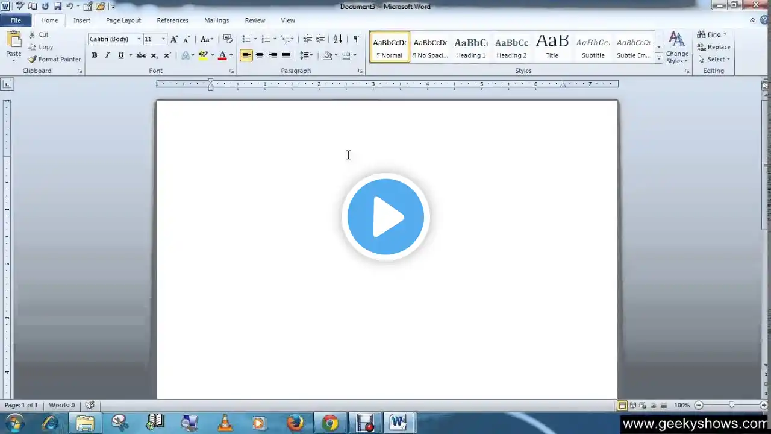Click the Cut command
This screenshot has height=434, width=771.
click(x=39, y=34)
